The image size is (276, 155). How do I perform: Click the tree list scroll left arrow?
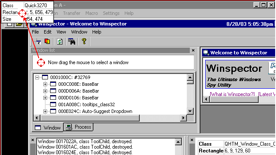coord(37,118)
